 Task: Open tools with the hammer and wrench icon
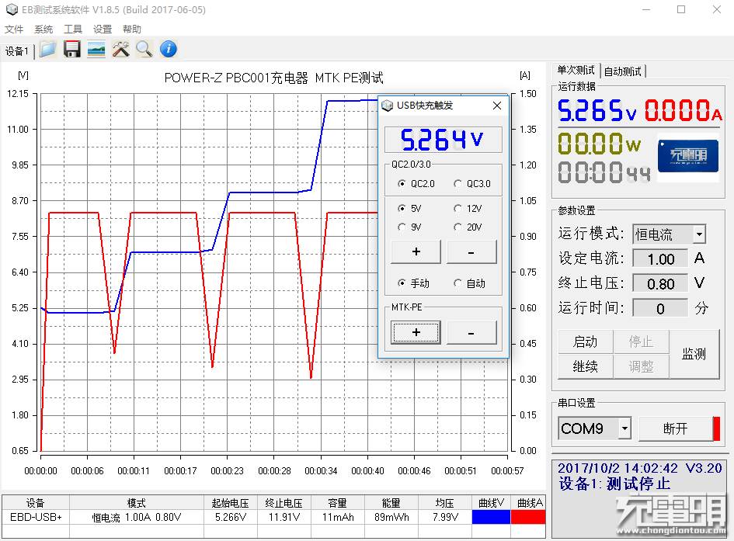pyautogui.click(x=120, y=49)
